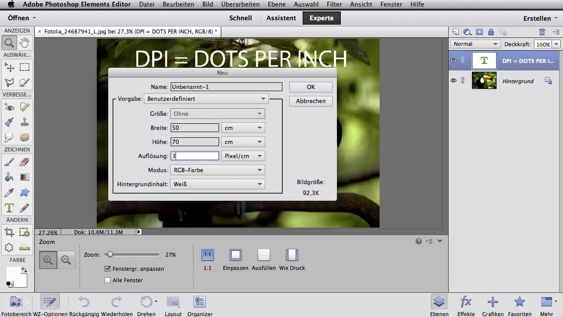Toggle the Fotobereich photo bin
Image resolution: width=563 pixels, height=317 pixels.
coord(16,305)
